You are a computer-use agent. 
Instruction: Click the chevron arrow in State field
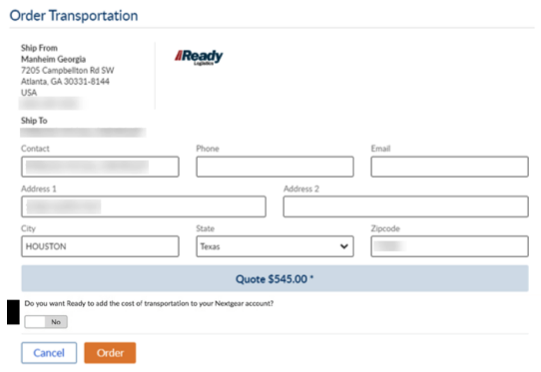[343, 246]
